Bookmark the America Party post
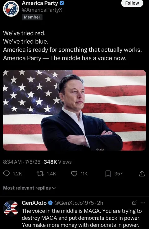The width and height of the screenshot is (149, 229). 108,174
